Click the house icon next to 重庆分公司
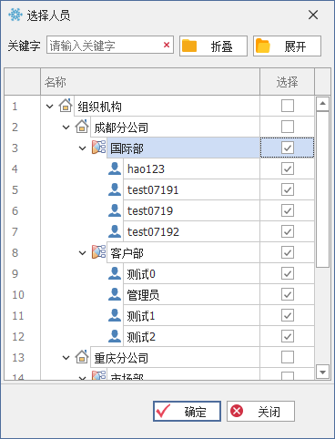This screenshot has width=335, height=439. point(82,357)
